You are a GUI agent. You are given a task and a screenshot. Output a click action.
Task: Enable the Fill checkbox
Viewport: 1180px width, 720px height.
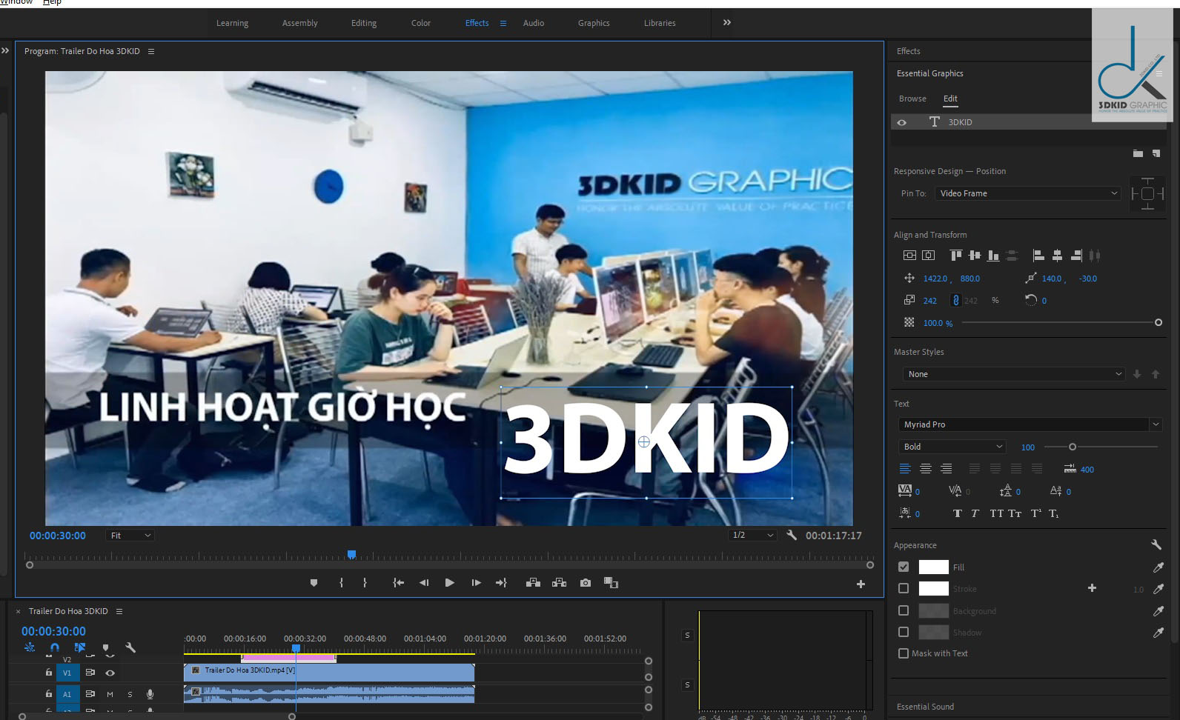(x=904, y=567)
